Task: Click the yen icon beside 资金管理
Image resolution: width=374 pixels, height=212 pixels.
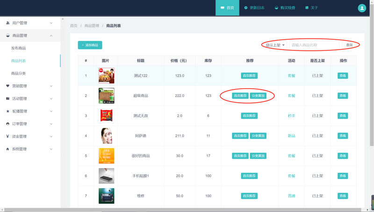Action: click(x=7, y=136)
